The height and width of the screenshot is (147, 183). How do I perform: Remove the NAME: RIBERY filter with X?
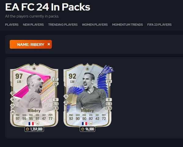pos(49,44)
